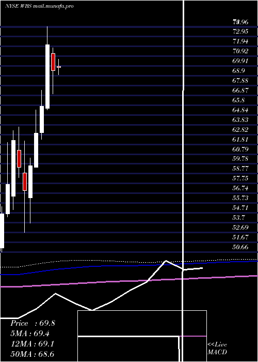Click the 65.8 price axis label

click(x=238, y=100)
